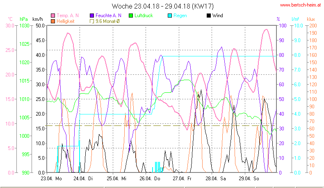Click the purple Feuchte A. N legend swatch

tap(92, 16)
